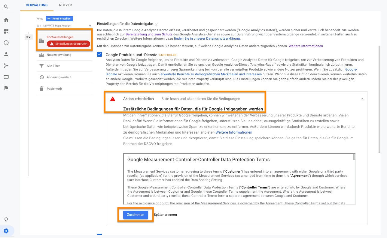Click the back arrow column toggle
Screen dimensions: 387x238
(28, 37)
